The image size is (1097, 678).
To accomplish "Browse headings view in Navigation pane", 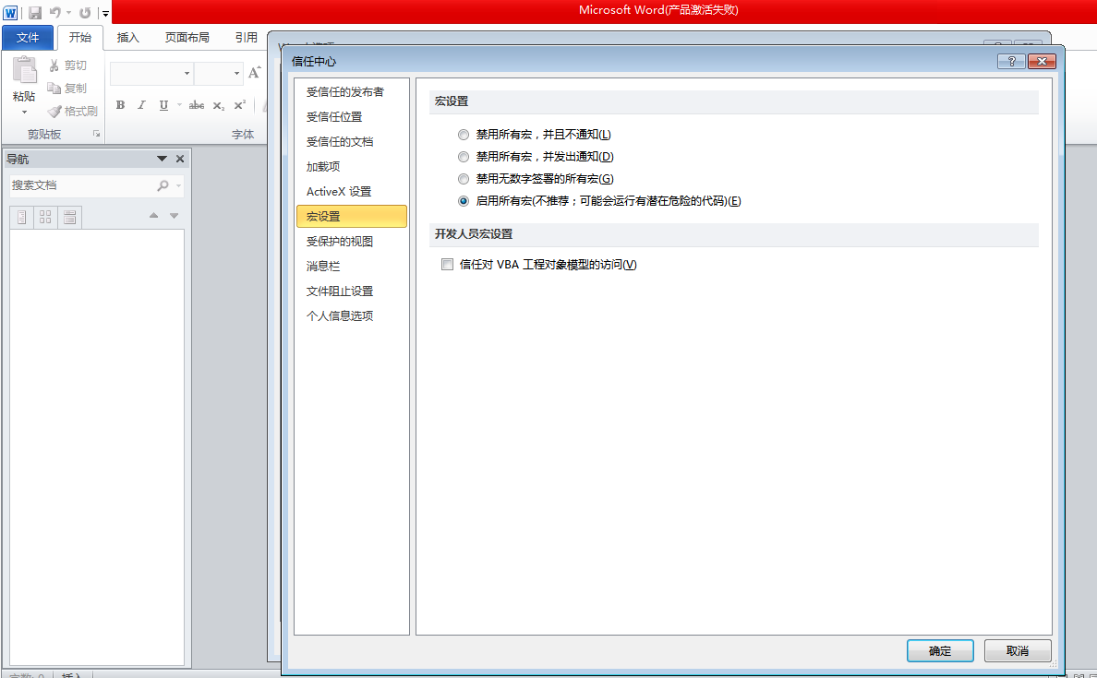I will pos(21,217).
